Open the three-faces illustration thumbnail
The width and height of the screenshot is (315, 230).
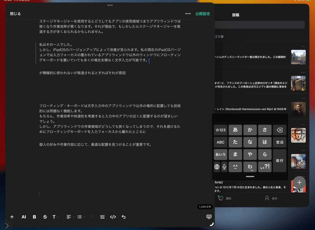[x=298, y=135]
